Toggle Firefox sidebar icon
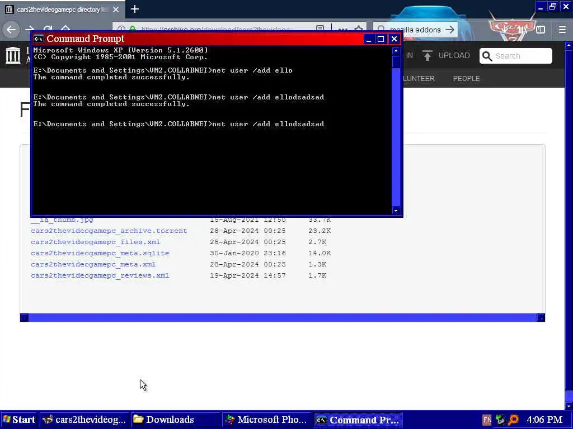The width and height of the screenshot is (573, 429). pyautogui.click(x=541, y=30)
